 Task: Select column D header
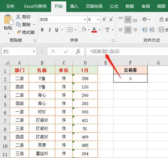(x=85, y=63)
